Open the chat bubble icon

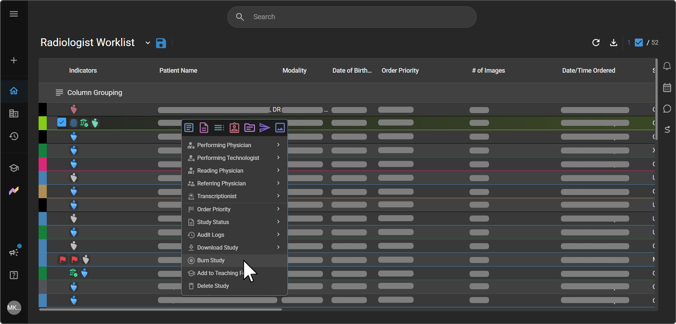[x=667, y=108]
